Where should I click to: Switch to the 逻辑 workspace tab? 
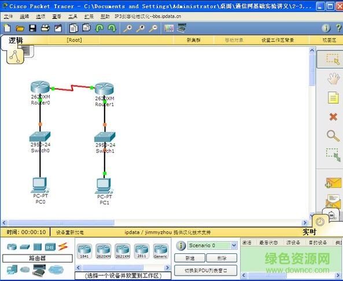tap(16, 40)
